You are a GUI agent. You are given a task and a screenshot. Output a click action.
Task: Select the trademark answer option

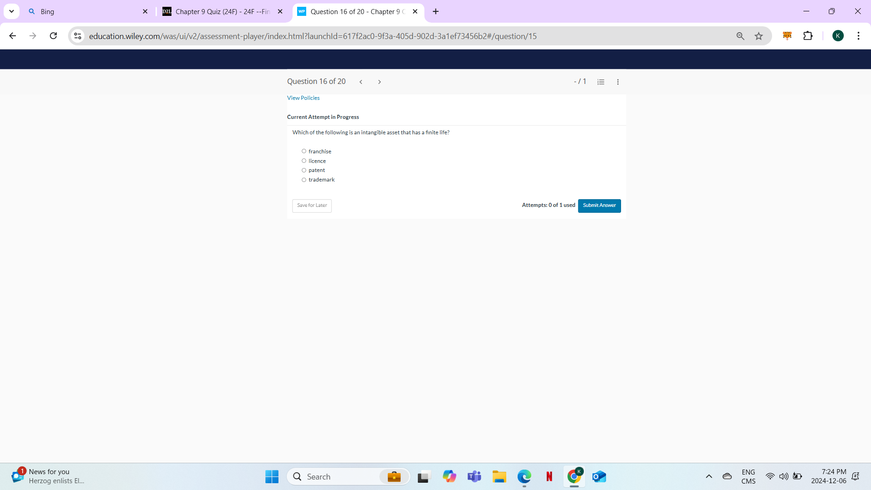[304, 180]
